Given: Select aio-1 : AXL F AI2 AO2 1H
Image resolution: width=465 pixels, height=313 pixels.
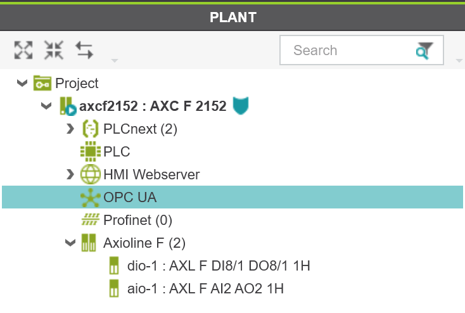Looking at the screenshot, I should (x=205, y=288).
